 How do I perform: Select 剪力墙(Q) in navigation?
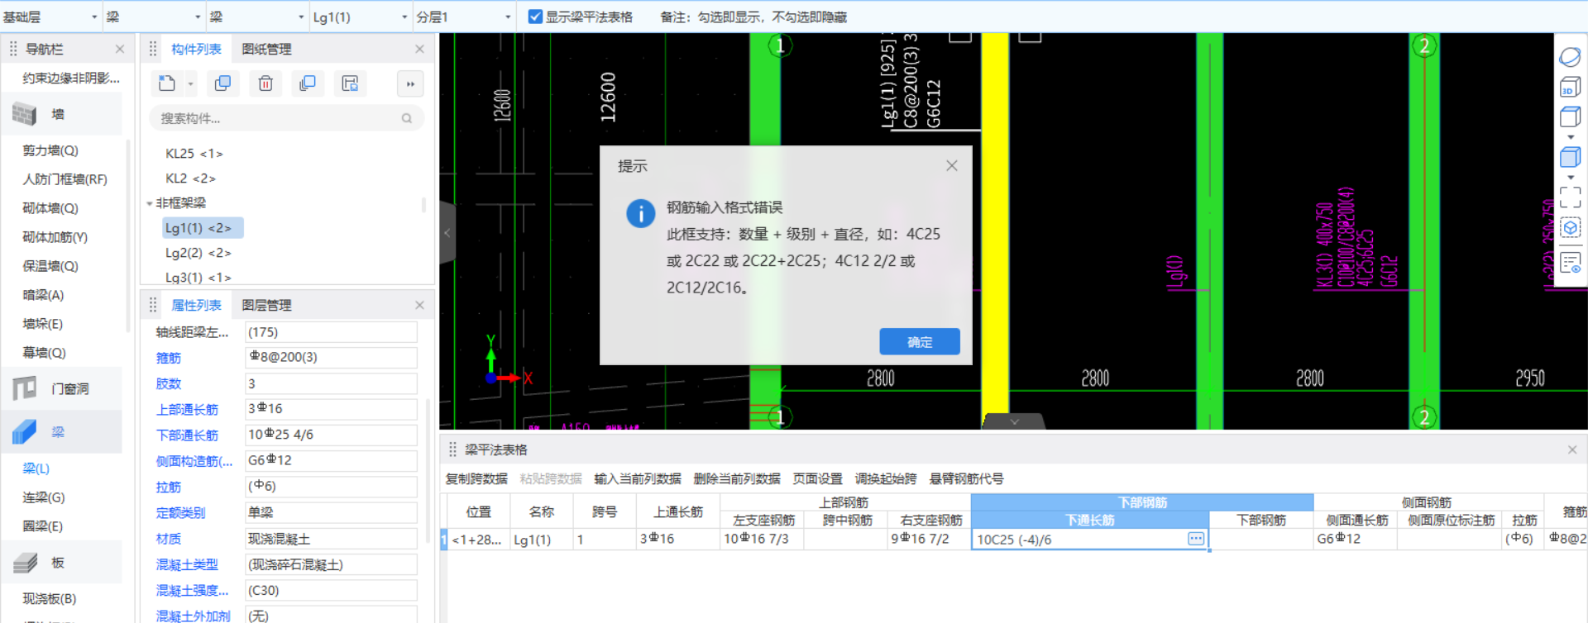tap(50, 150)
